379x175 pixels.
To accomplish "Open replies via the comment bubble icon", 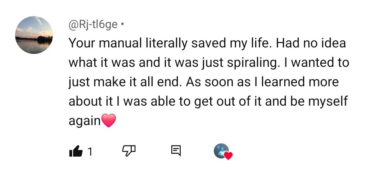I will point(176,151).
